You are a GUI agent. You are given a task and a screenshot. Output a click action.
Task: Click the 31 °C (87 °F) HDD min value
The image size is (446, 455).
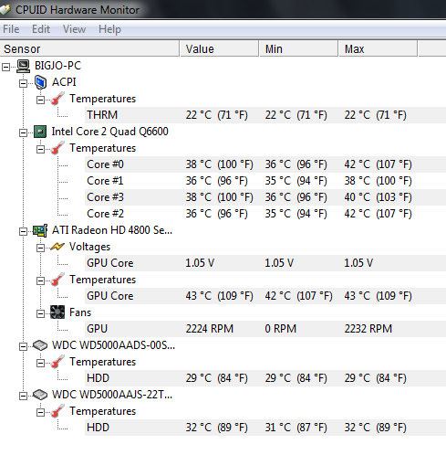pyautogui.click(x=296, y=428)
